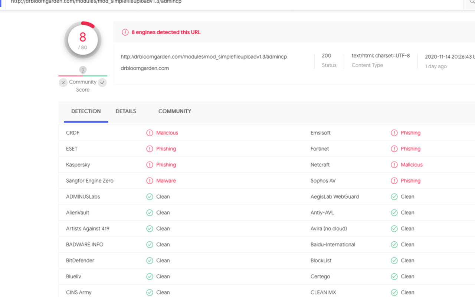
Task: Click the Kaspersky Phishing warning icon
Action: point(150,165)
